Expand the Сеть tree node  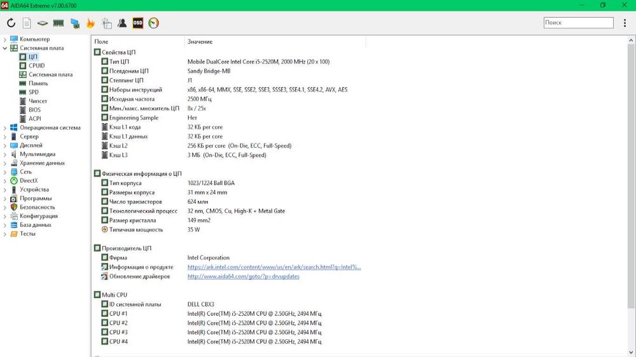pyautogui.click(x=5, y=172)
